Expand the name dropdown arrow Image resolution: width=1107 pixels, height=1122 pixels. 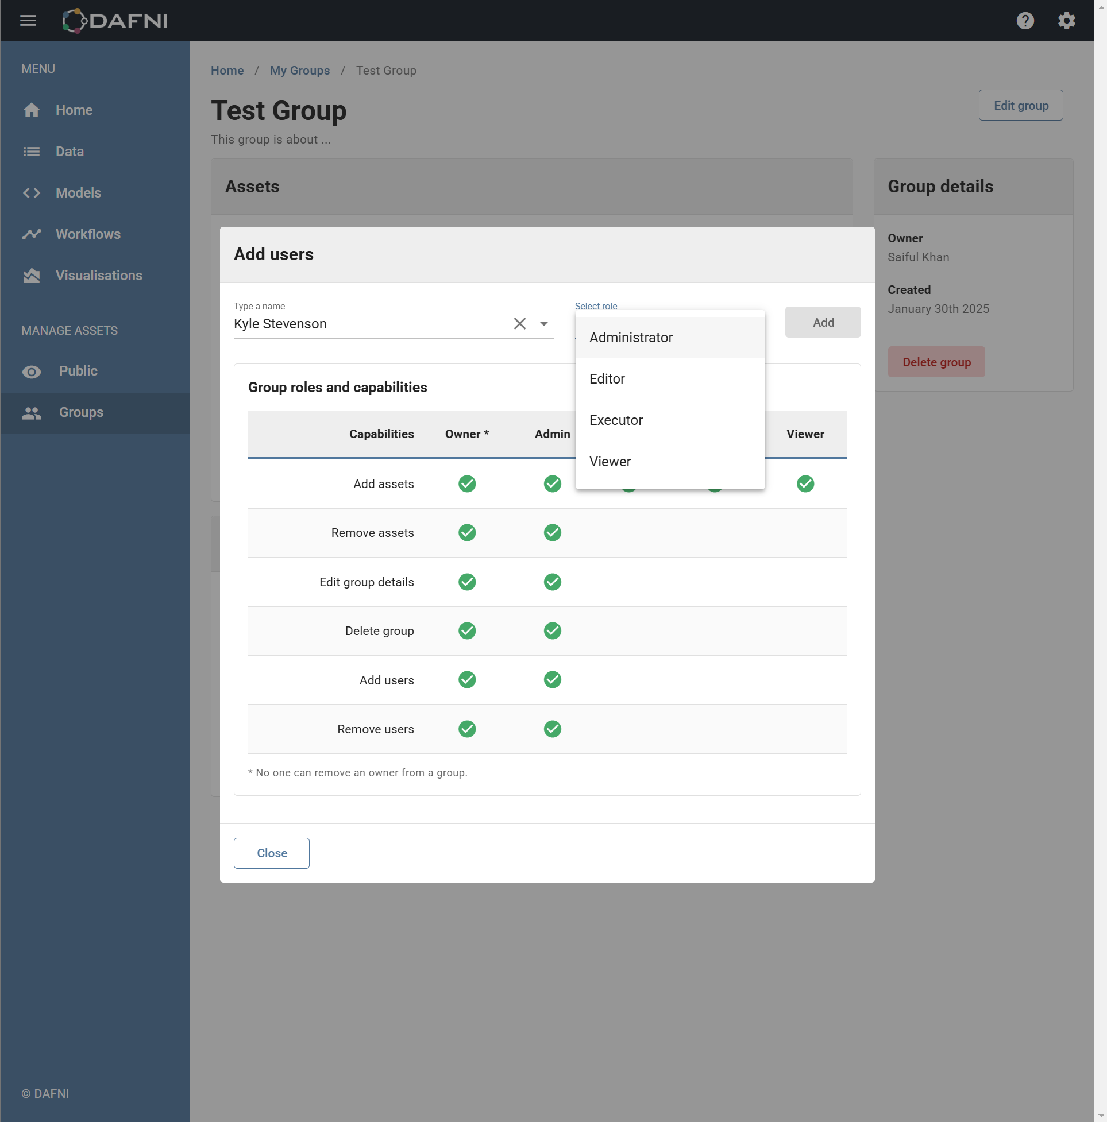543,323
